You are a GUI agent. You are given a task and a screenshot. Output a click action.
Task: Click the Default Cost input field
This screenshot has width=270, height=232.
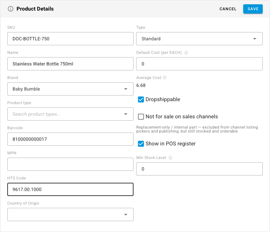click(199, 64)
